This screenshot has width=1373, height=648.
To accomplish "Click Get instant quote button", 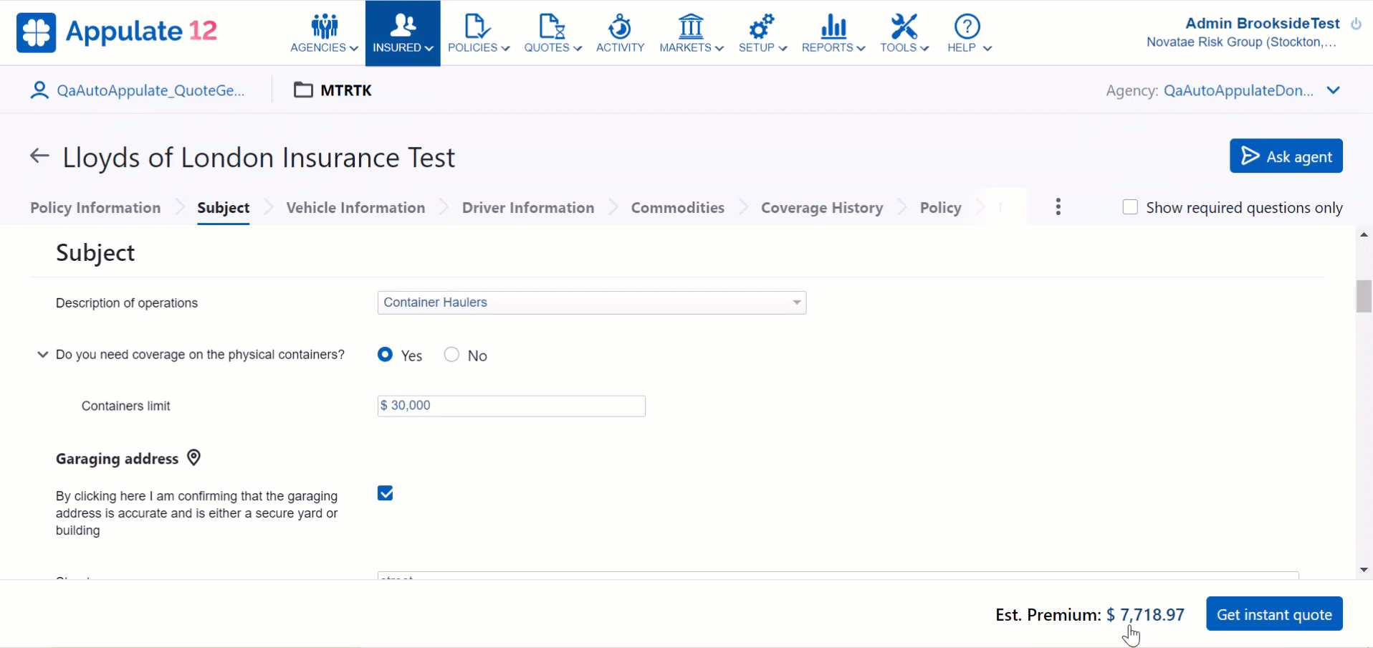I will [1274, 614].
